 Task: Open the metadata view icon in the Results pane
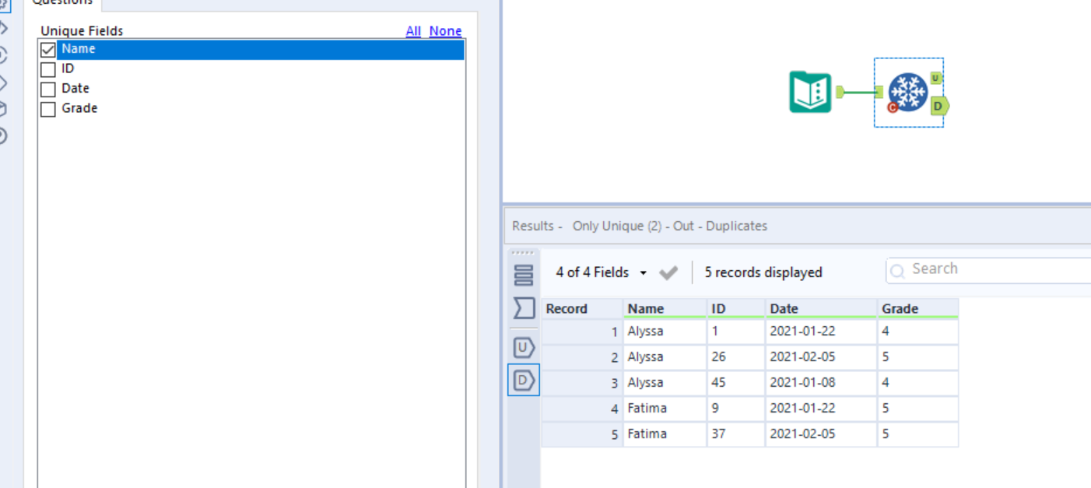[x=523, y=308]
